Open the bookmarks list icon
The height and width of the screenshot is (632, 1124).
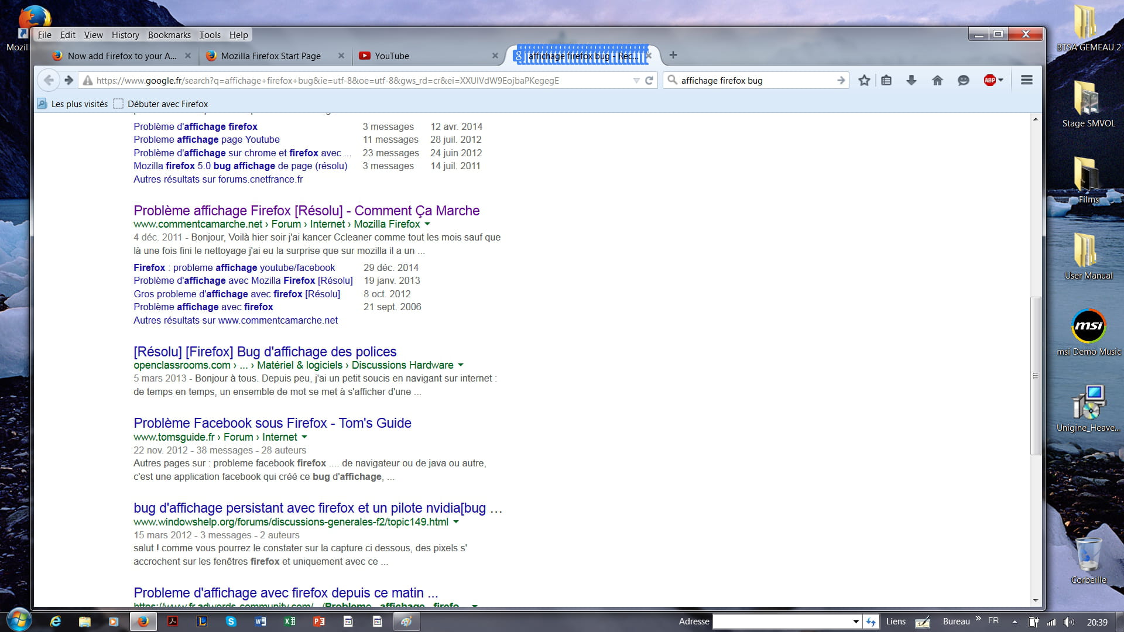coord(886,80)
